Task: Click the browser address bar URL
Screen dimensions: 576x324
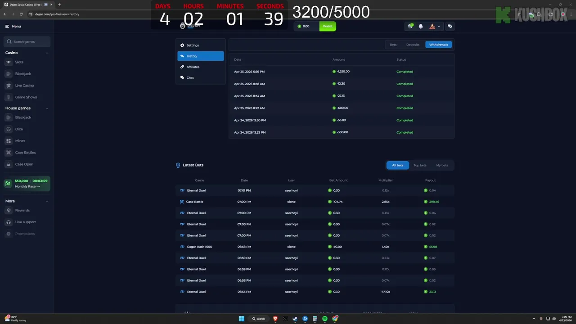Action: click(57, 14)
